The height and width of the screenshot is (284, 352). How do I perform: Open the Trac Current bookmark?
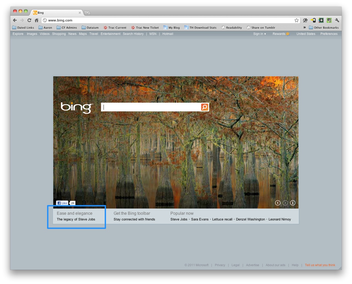click(x=115, y=27)
